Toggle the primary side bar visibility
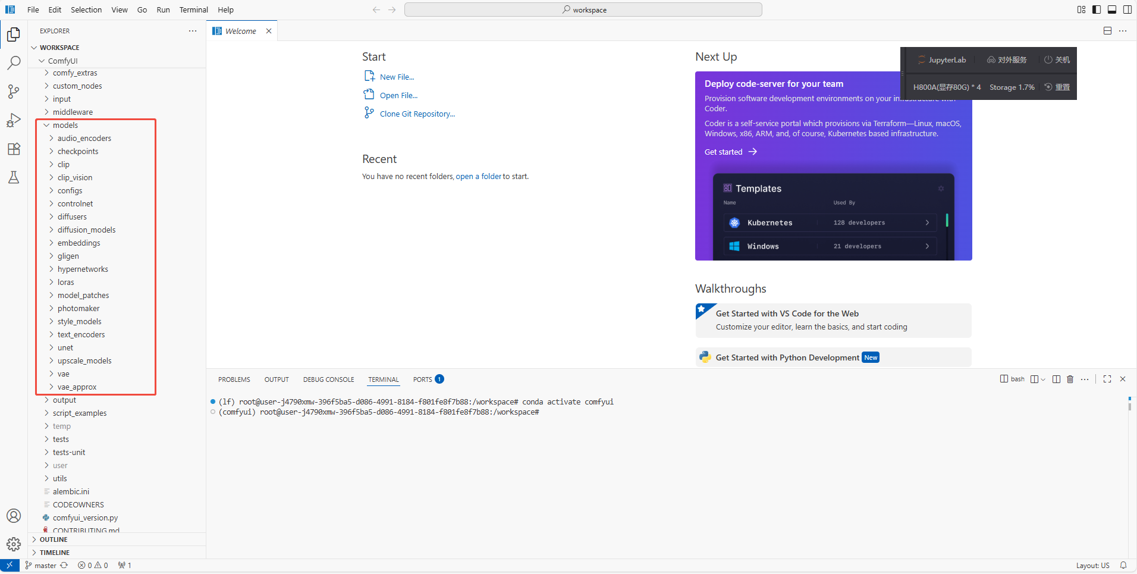The height and width of the screenshot is (574, 1137). coord(1097,10)
